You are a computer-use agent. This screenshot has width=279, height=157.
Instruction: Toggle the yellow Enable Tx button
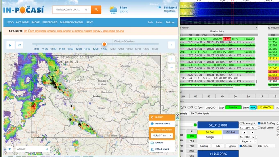pos(265,107)
